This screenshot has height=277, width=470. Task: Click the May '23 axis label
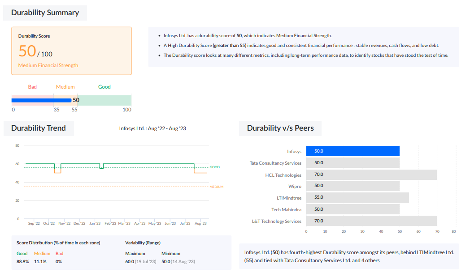click(155, 223)
